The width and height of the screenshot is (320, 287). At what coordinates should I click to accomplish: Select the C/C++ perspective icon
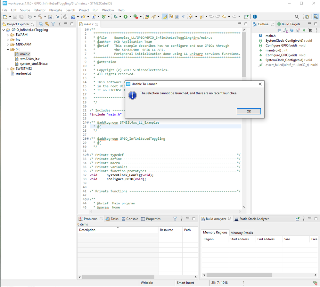[316, 17]
